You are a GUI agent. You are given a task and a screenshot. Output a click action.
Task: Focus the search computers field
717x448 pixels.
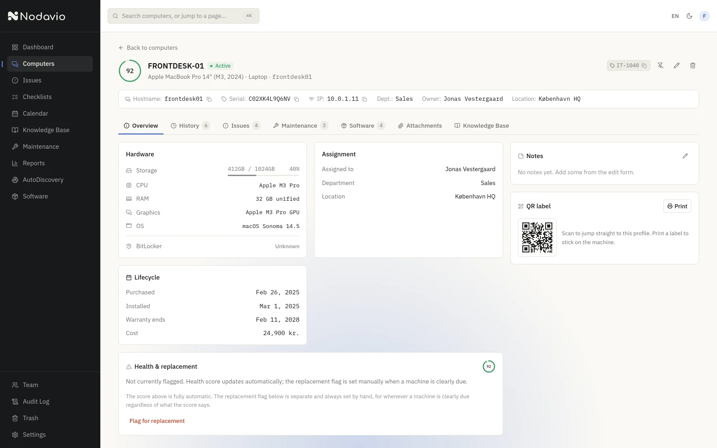point(183,16)
